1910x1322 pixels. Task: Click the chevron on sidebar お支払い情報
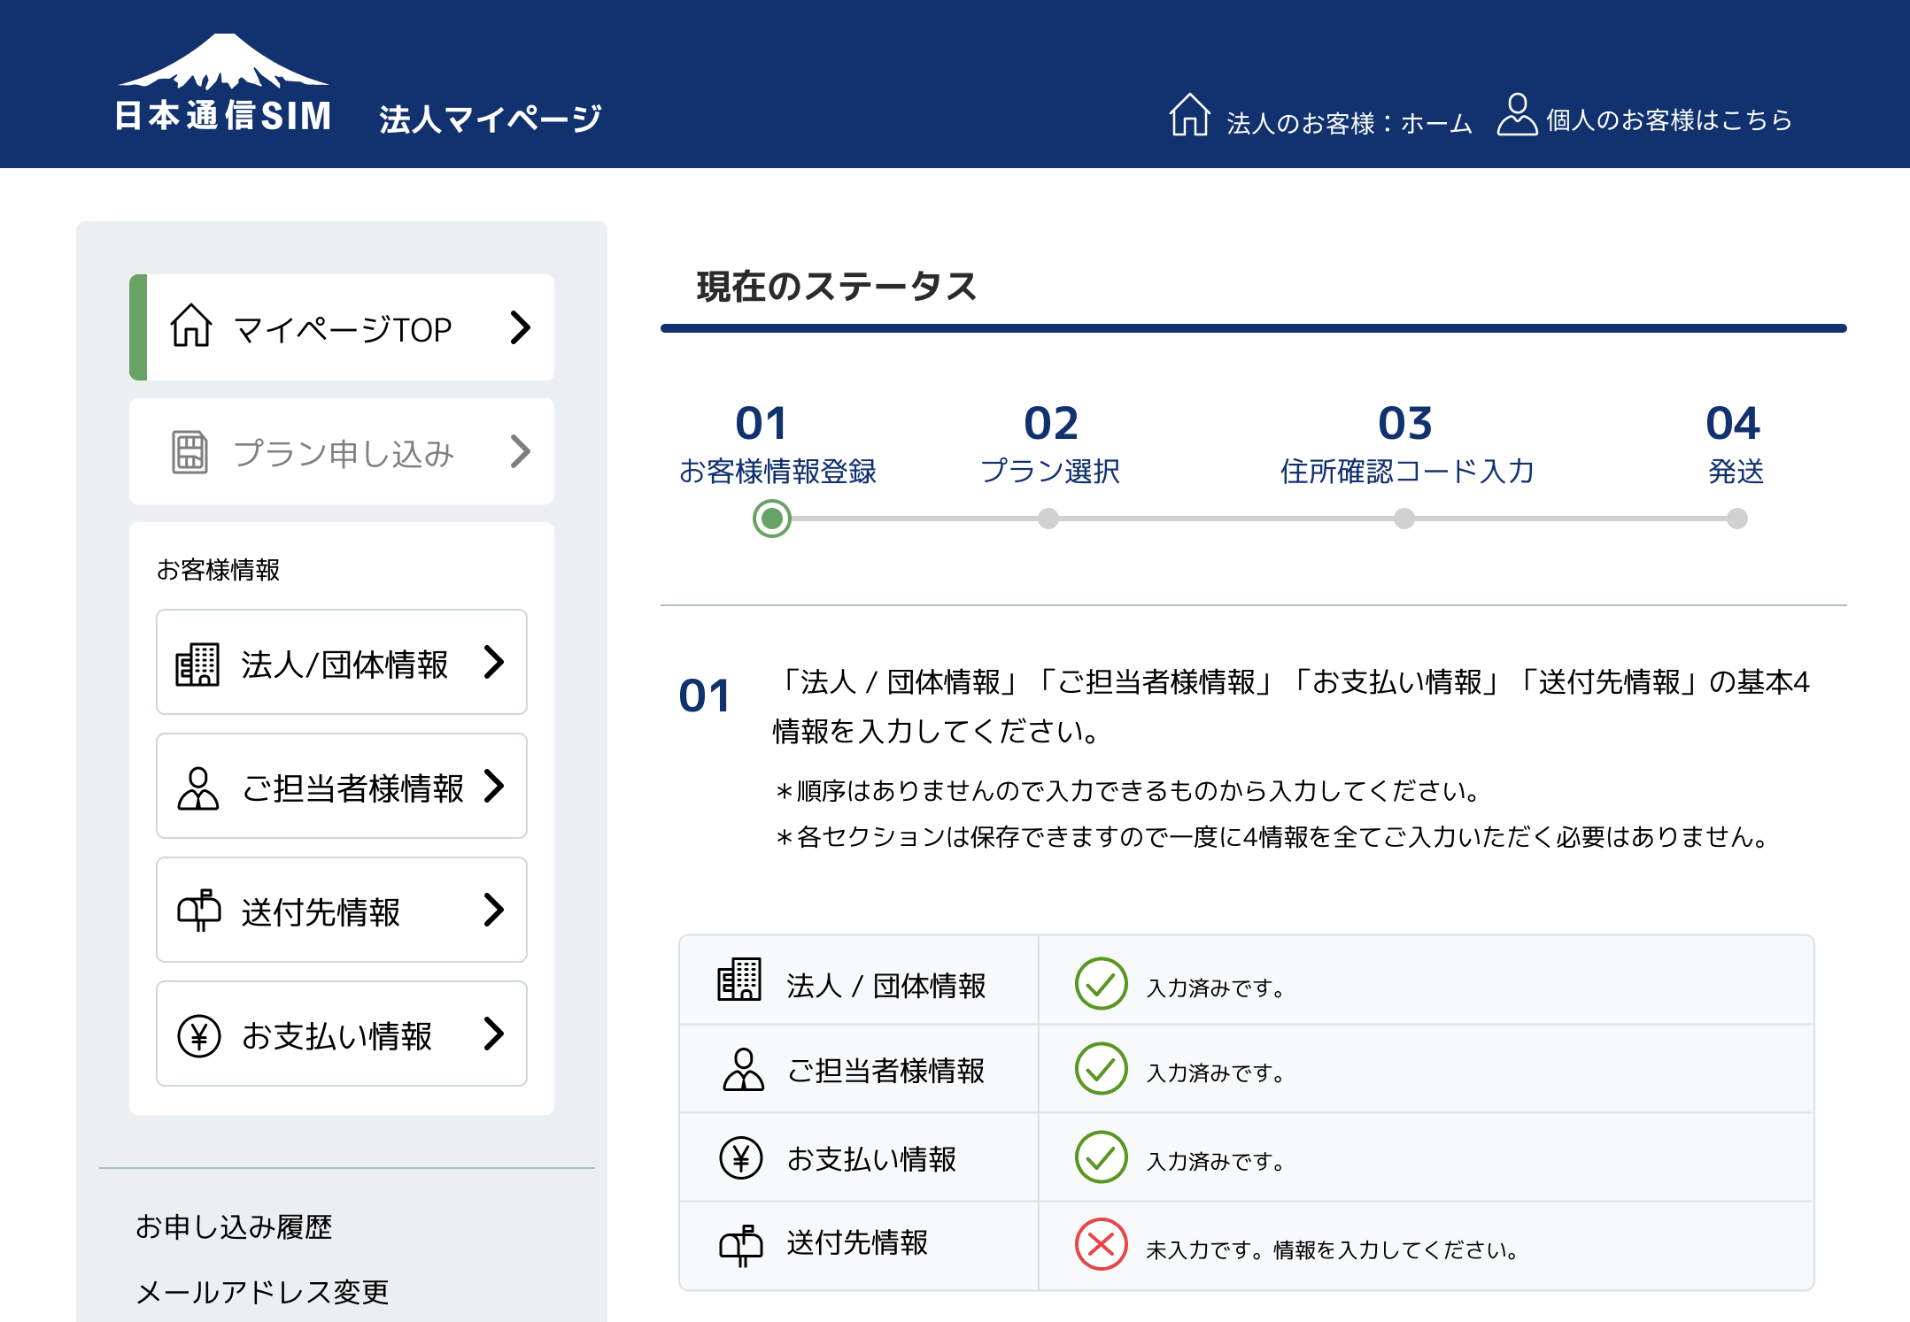(494, 1034)
